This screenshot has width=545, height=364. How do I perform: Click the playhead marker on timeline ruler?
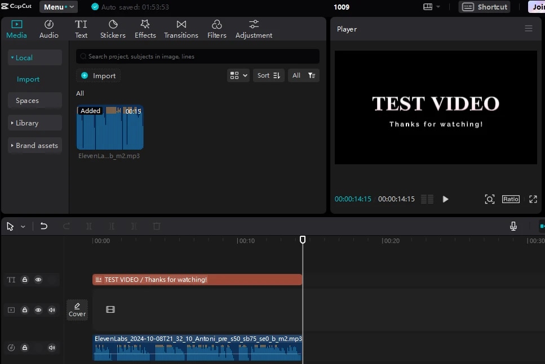click(x=303, y=240)
